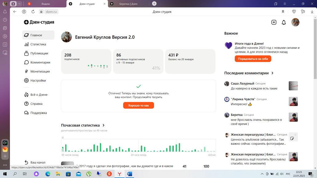The height and width of the screenshot is (178, 317).
Task: Open video play icon in browser sidebar
Action: point(5,36)
